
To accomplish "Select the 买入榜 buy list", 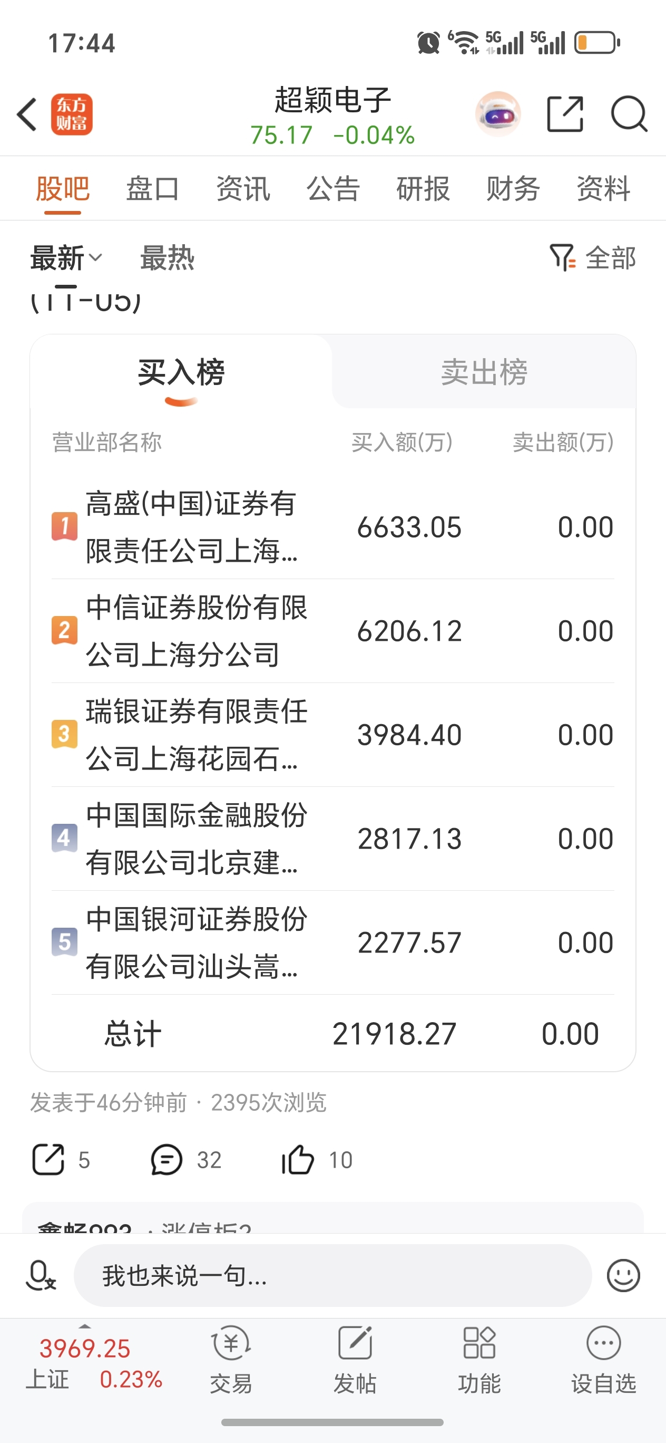I will point(181,372).
